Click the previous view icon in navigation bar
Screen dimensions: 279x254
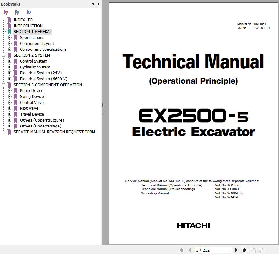point(253,250)
